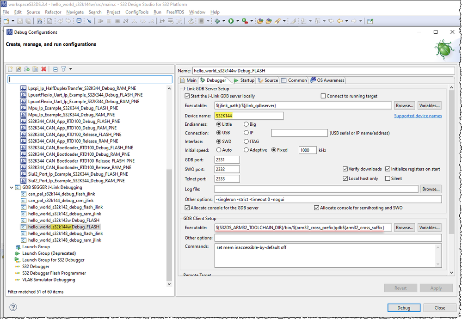Click the Device name input field
Image resolution: width=462 pixels, height=319 pixels.
249,116
